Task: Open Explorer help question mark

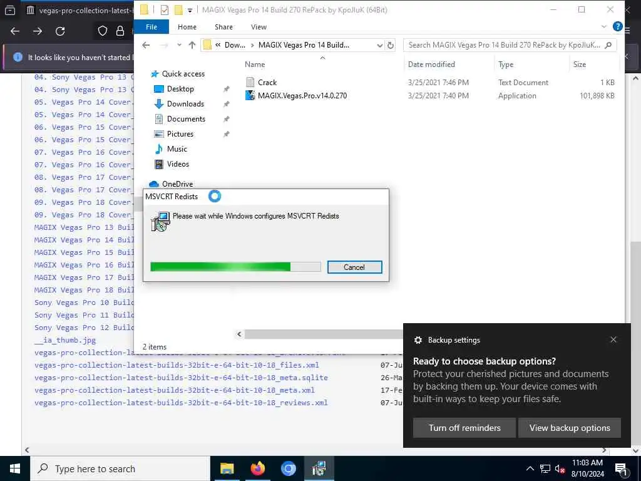Action: coord(617,26)
